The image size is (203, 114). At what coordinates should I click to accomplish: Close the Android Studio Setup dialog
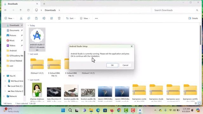click(132, 46)
